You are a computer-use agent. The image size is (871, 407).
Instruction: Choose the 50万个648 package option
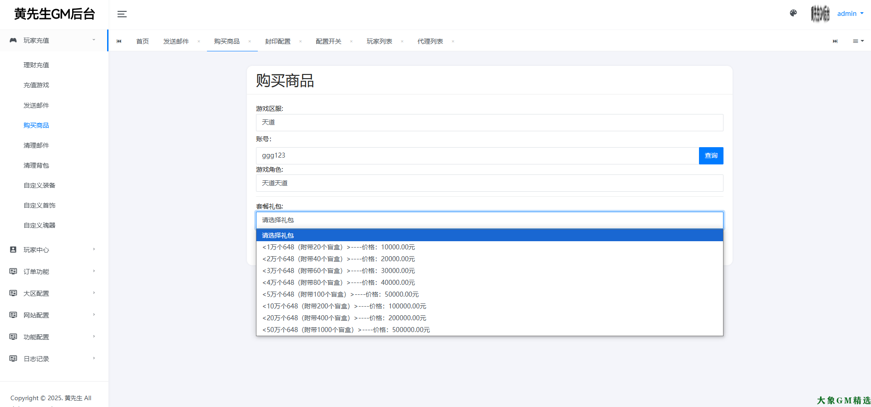pos(489,330)
